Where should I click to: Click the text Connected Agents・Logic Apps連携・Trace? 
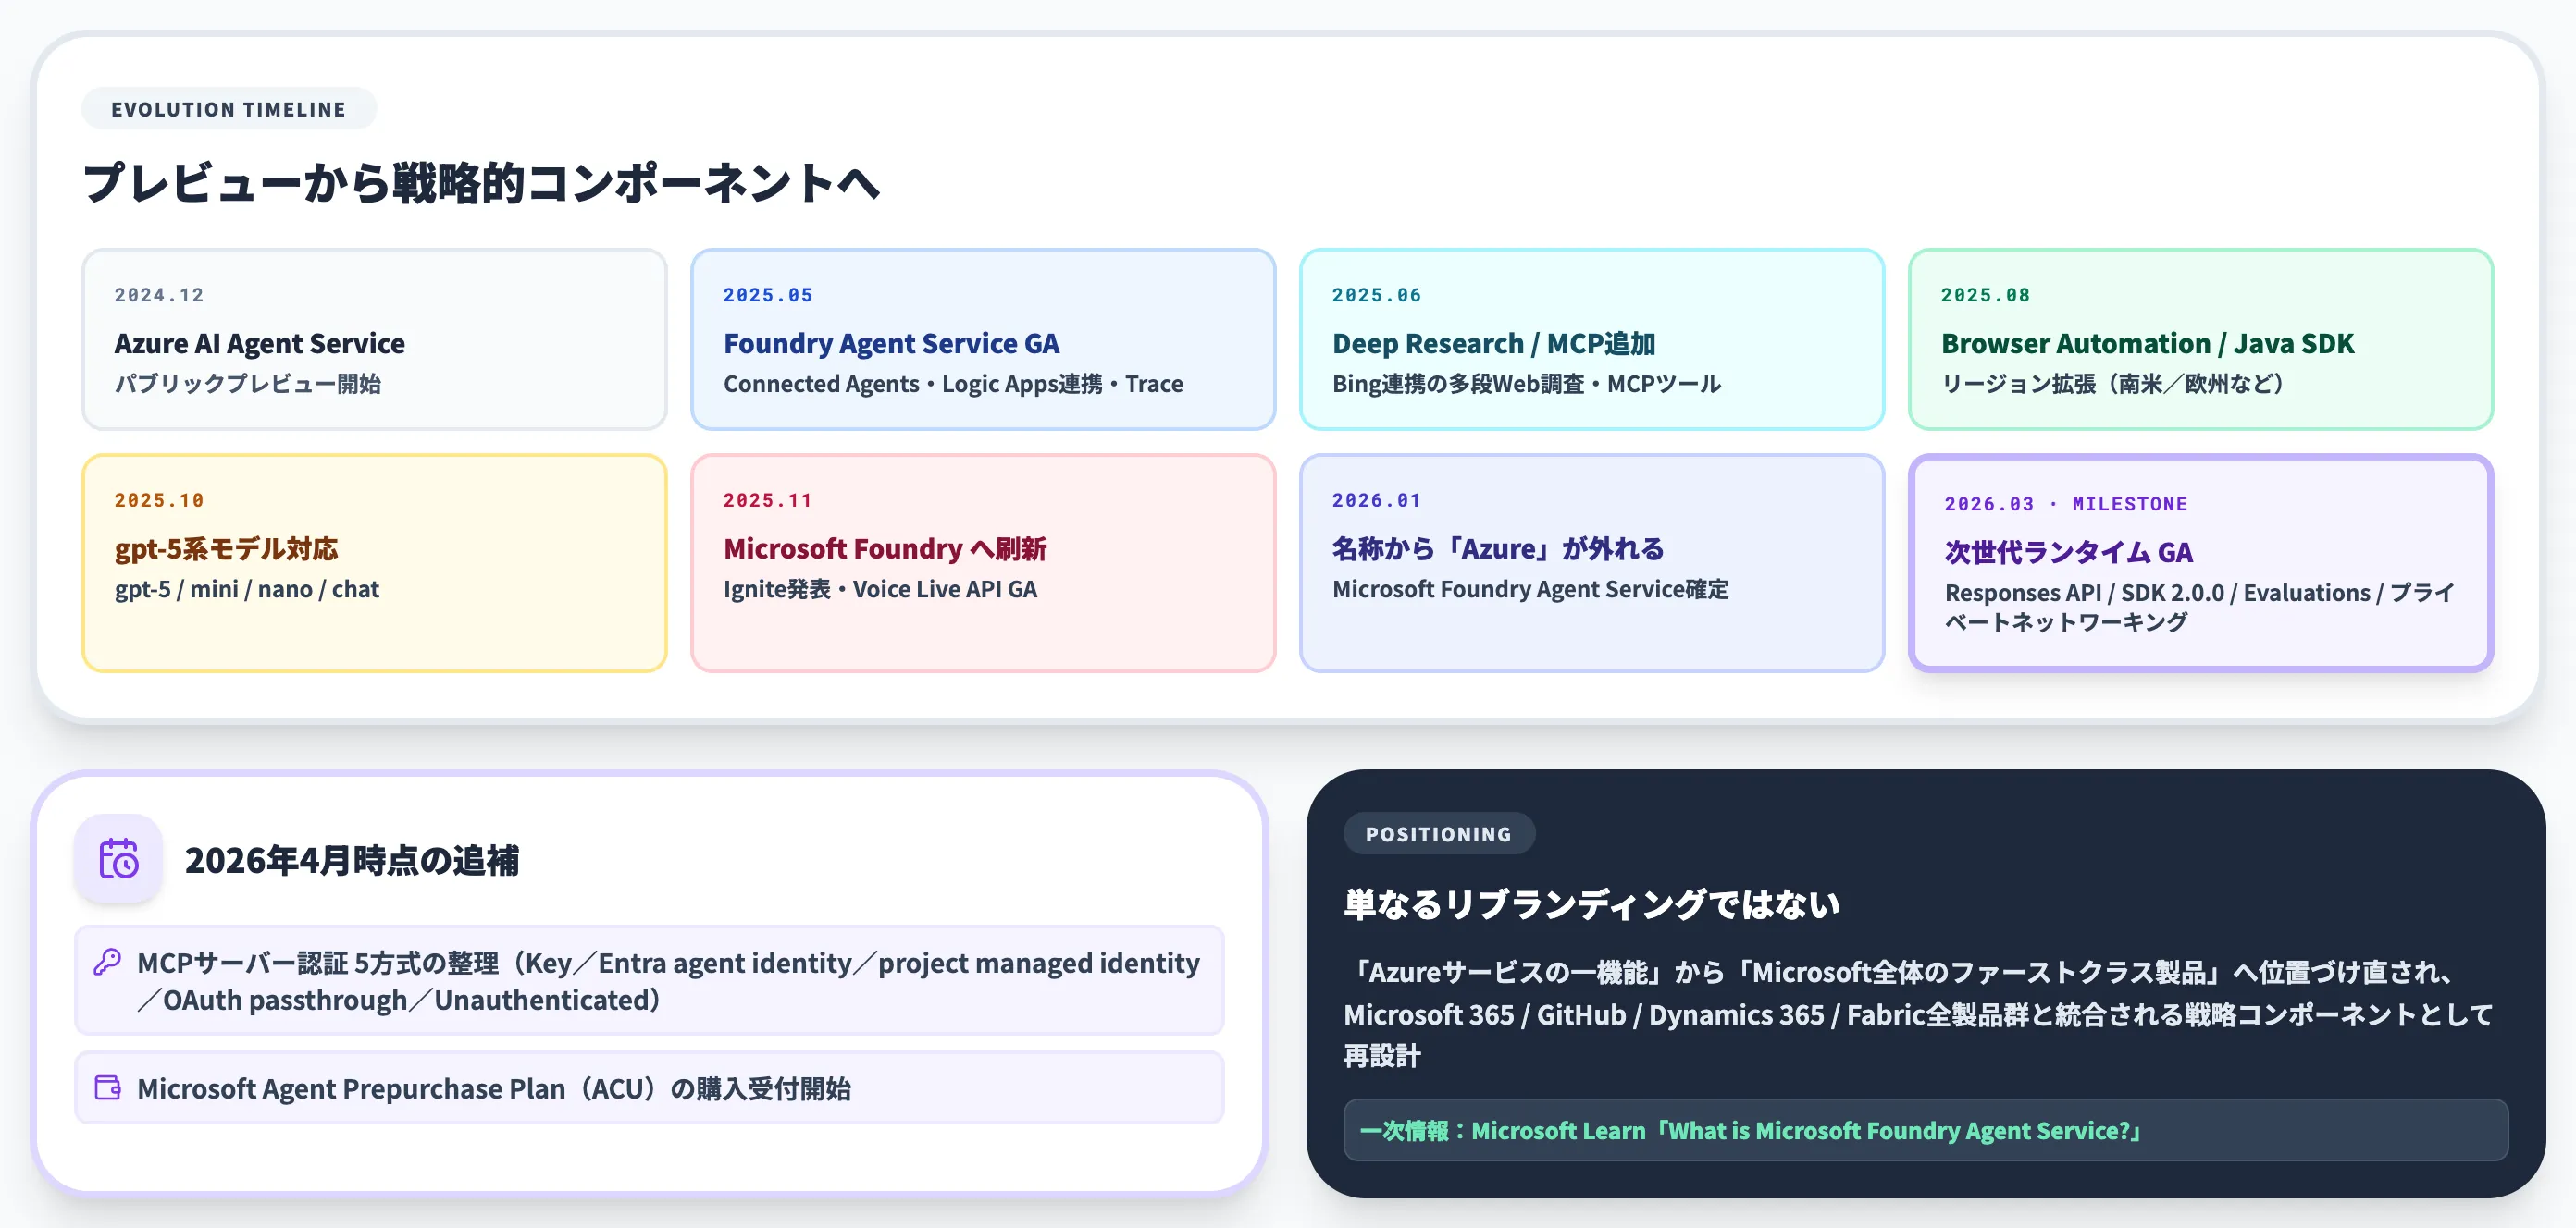click(x=953, y=384)
